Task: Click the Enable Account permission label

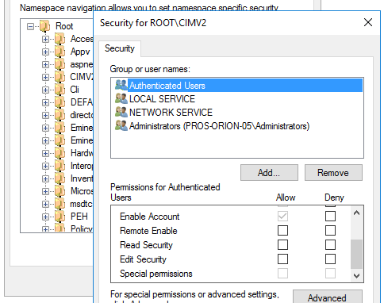Action: 150,217
